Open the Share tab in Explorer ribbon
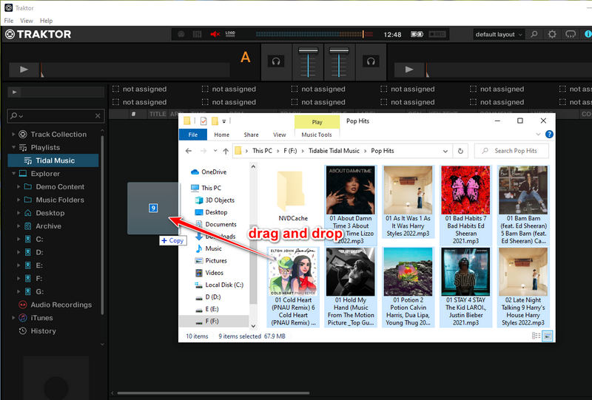 click(x=251, y=135)
